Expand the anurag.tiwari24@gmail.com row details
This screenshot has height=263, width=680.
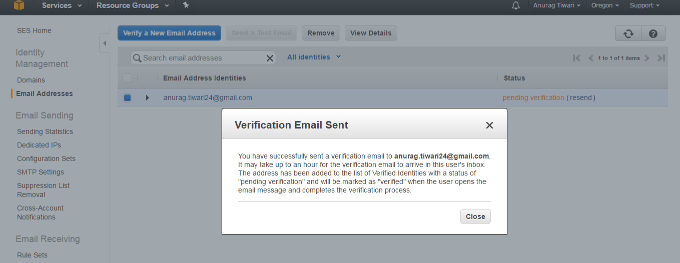click(x=147, y=98)
